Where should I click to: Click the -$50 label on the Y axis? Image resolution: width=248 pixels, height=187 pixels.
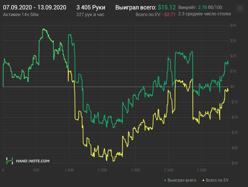click(x=234, y=163)
